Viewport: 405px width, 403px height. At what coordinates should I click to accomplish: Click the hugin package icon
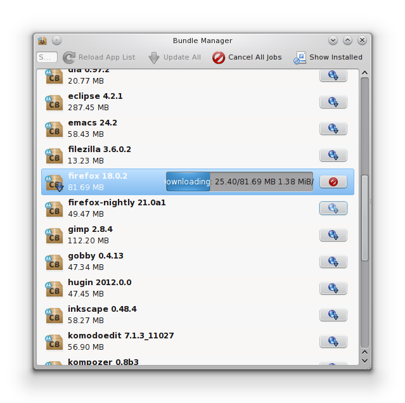click(54, 289)
